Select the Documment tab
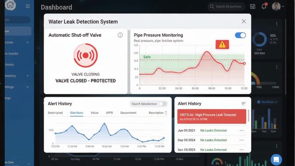 (x=128, y=113)
